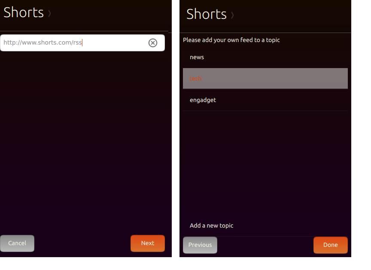Image resolution: width=371 pixels, height=270 pixels.
Task: Click the 'Please add your own feed' label
Action: pyautogui.click(x=231, y=40)
